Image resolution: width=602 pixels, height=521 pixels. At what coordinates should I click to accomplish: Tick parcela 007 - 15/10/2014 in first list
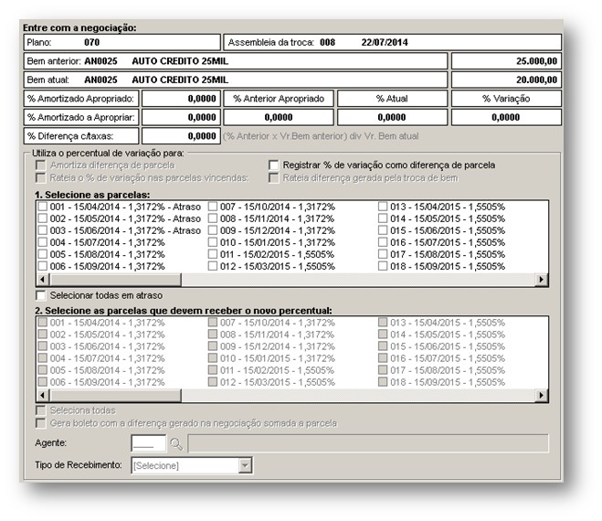[x=213, y=207]
